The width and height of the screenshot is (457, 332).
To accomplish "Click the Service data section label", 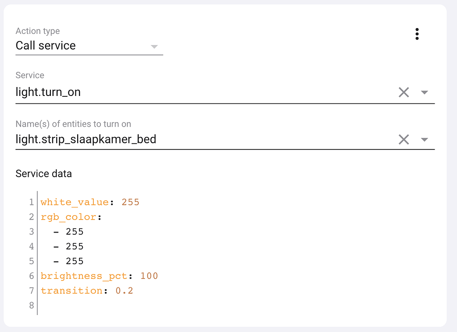I will pos(44,174).
